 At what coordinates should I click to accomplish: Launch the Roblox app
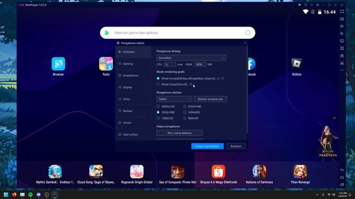(x=297, y=64)
